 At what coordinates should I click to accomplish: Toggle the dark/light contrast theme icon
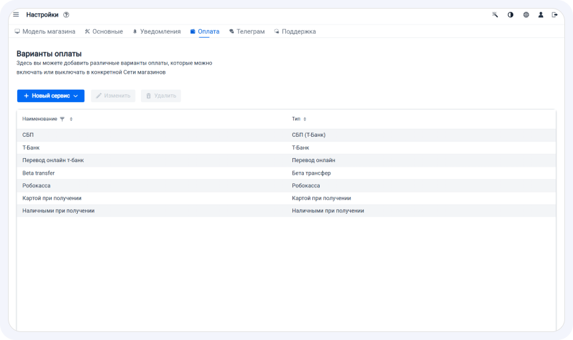[x=511, y=15]
